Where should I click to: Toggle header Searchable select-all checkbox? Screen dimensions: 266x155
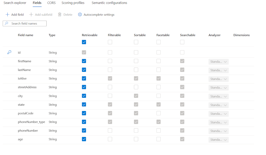[182, 42]
